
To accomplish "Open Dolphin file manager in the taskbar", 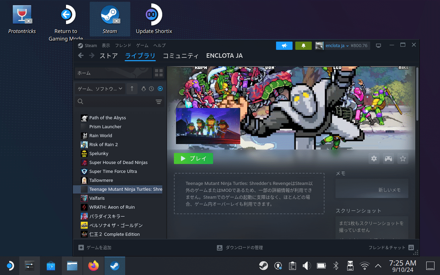I will coord(72,265).
